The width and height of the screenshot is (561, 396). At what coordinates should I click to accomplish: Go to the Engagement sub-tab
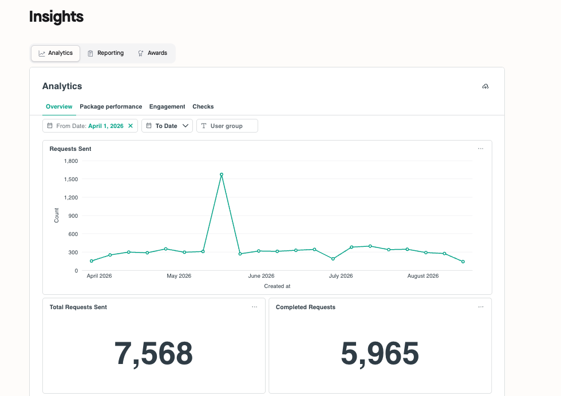[167, 106]
